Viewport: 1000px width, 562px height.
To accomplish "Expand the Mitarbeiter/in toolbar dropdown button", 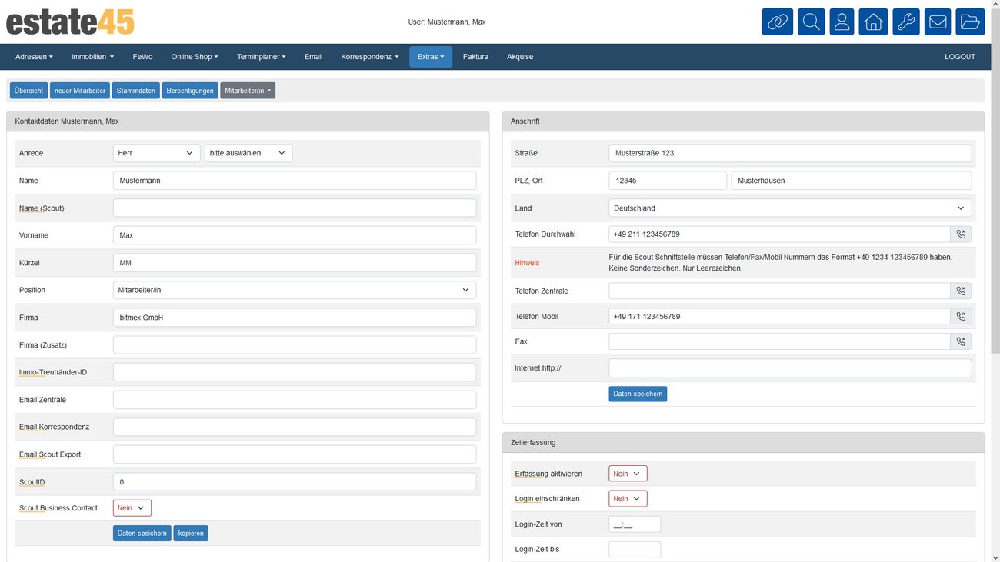I will 248,91.
